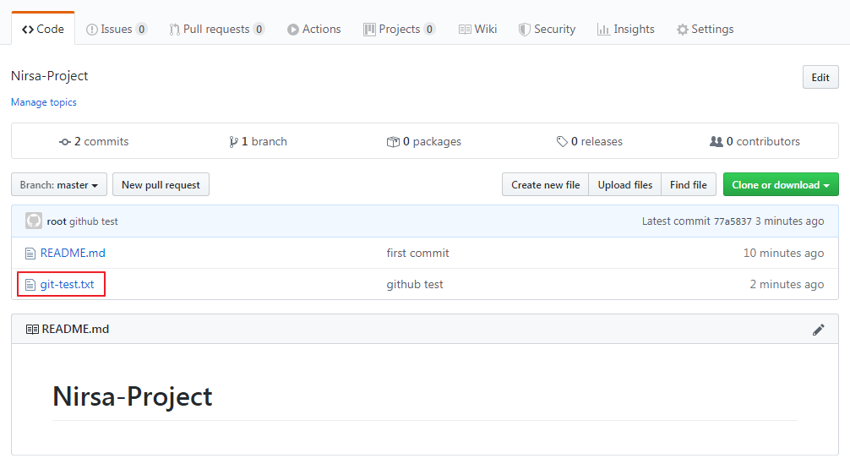View the 0 contributors page
The width and height of the screenshot is (850, 464).
point(755,141)
